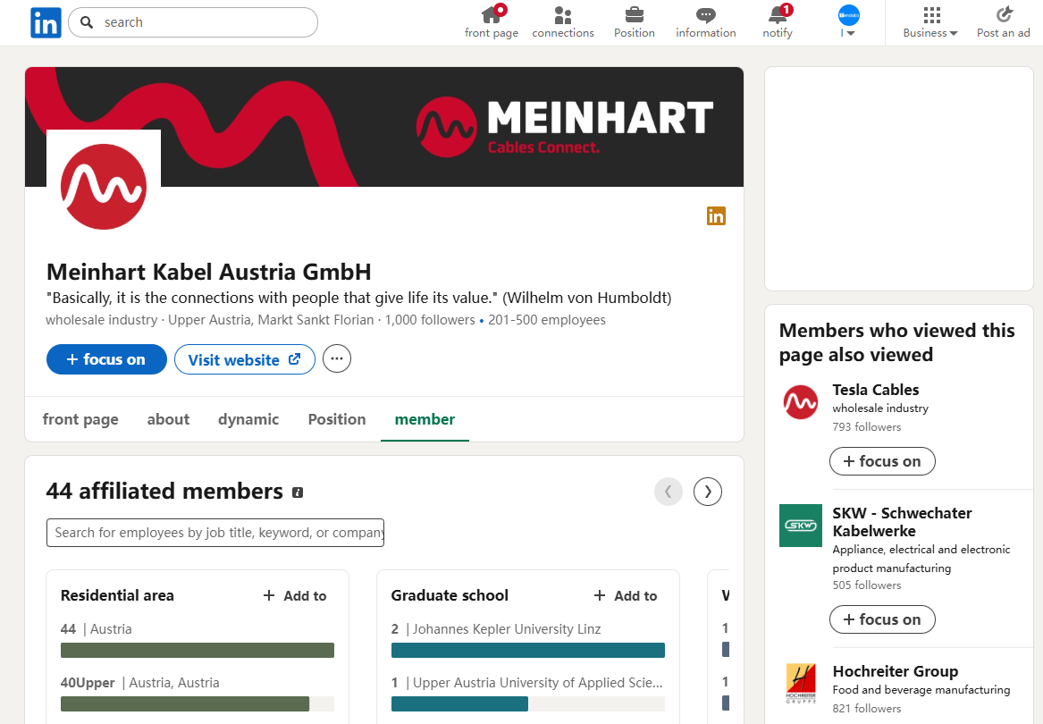Click the SKW green logo
The height and width of the screenshot is (724, 1043).
click(800, 525)
